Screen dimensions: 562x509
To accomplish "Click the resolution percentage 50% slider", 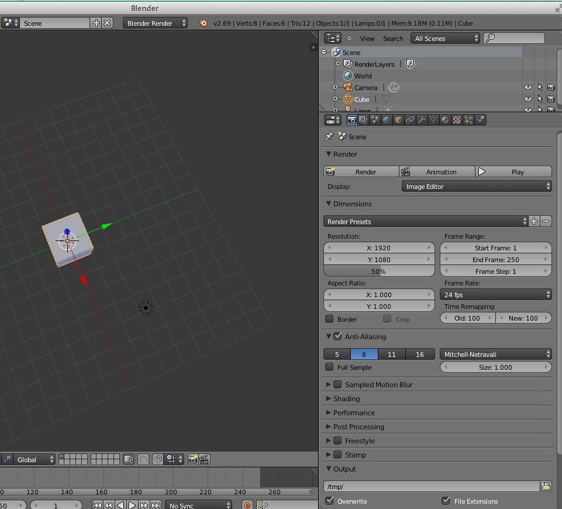I will tap(379, 271).
